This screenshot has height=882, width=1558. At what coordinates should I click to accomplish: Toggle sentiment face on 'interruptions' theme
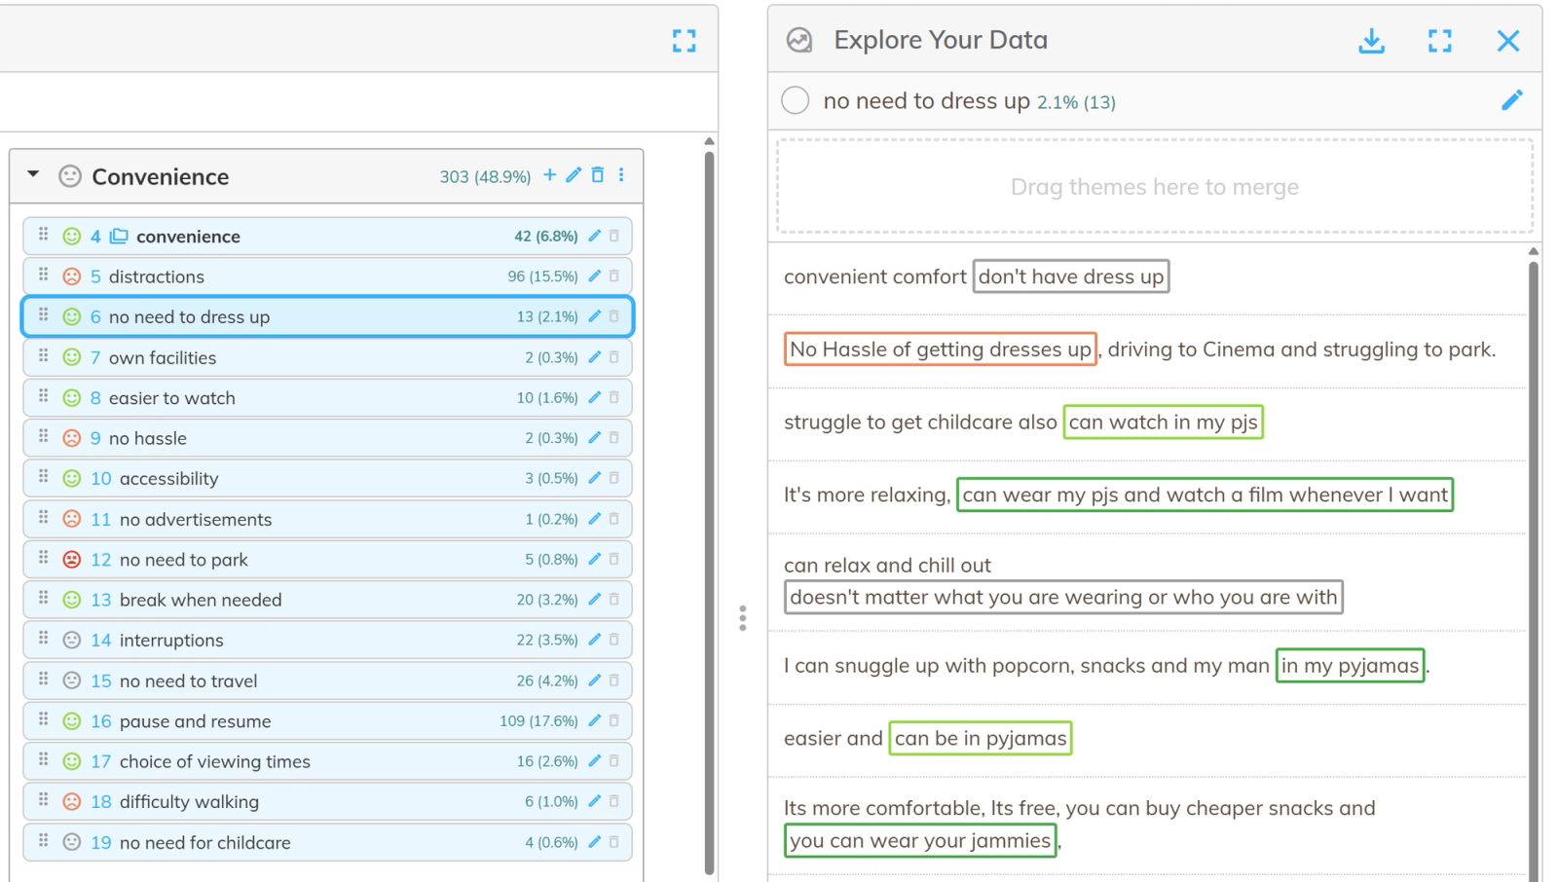pyautogui.click(x=71, y=641)
